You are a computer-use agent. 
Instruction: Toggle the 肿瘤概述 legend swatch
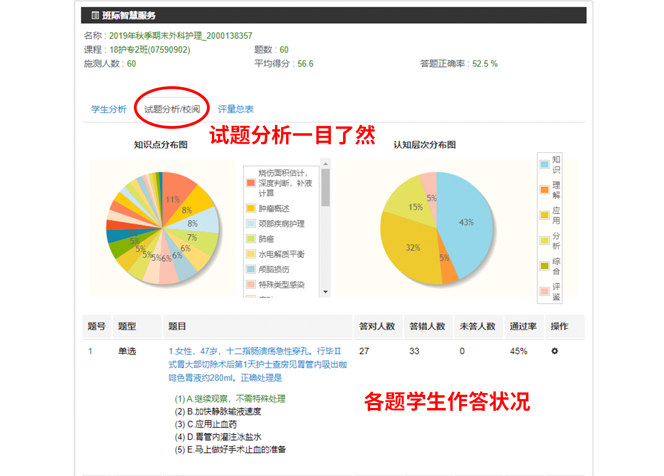tap(251, 208)
